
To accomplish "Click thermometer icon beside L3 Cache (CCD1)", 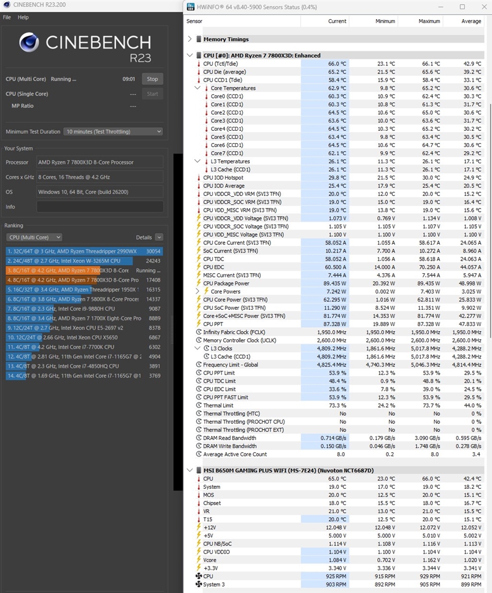I will (206, 170).
